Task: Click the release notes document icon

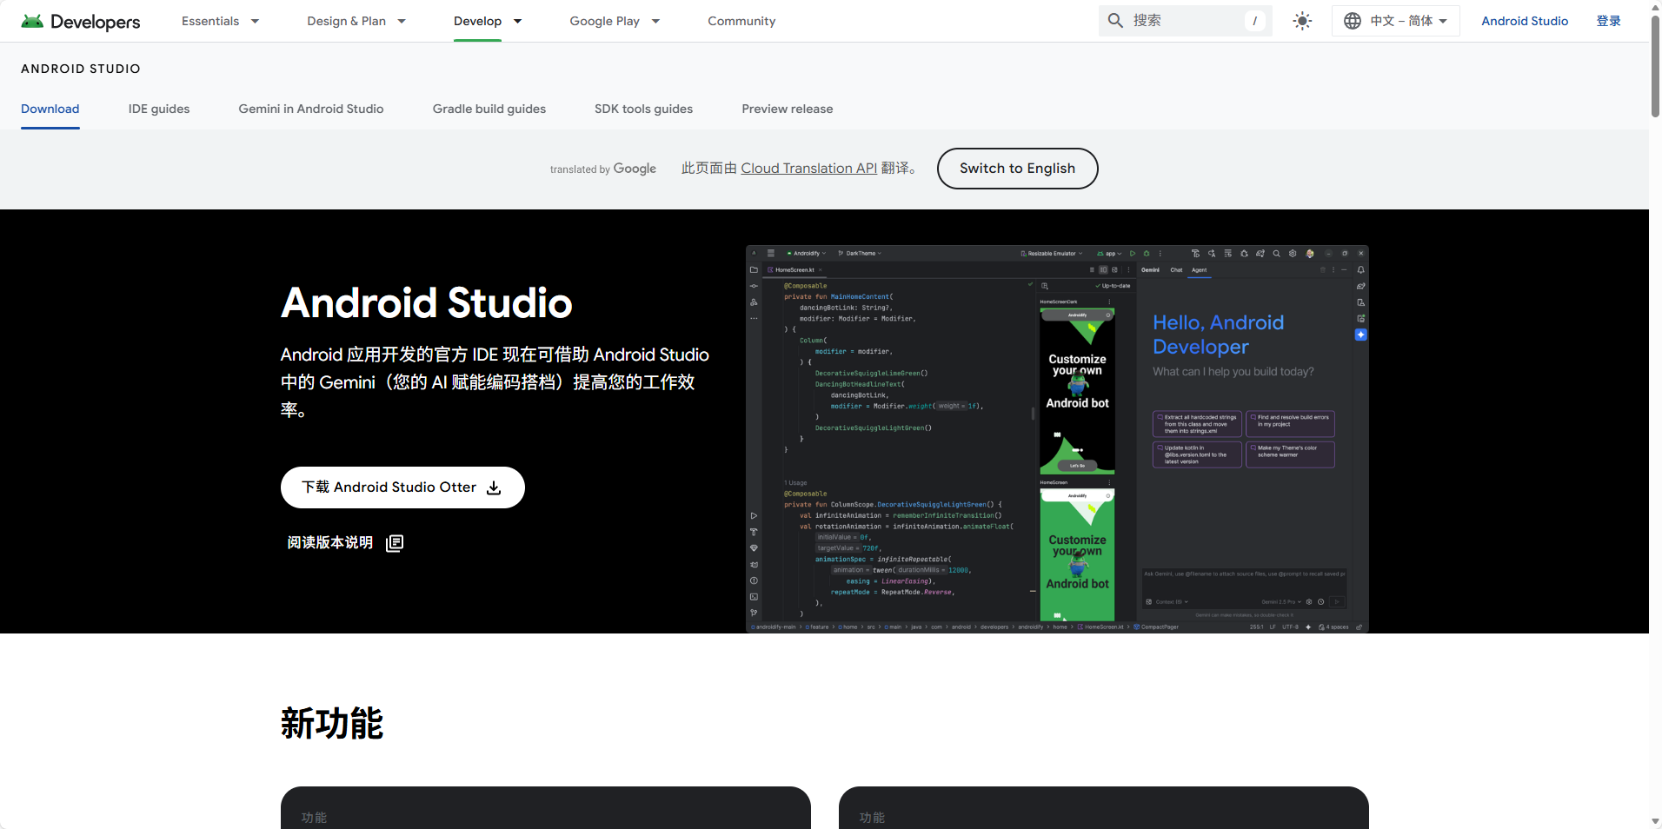Action: pos(395,543)
